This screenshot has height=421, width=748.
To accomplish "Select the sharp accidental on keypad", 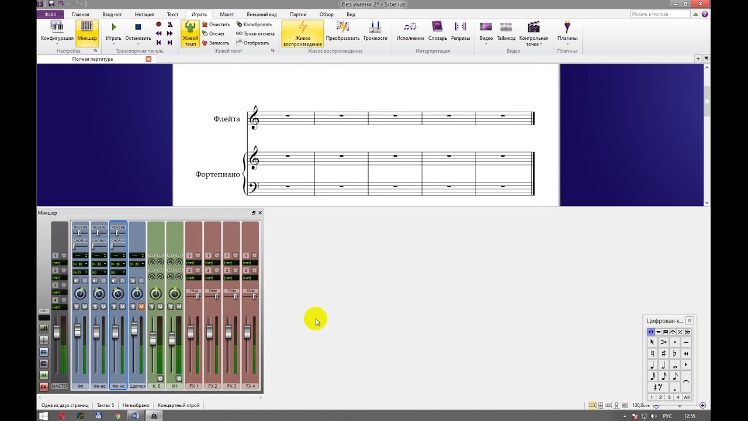I will [x=664, y=353].
